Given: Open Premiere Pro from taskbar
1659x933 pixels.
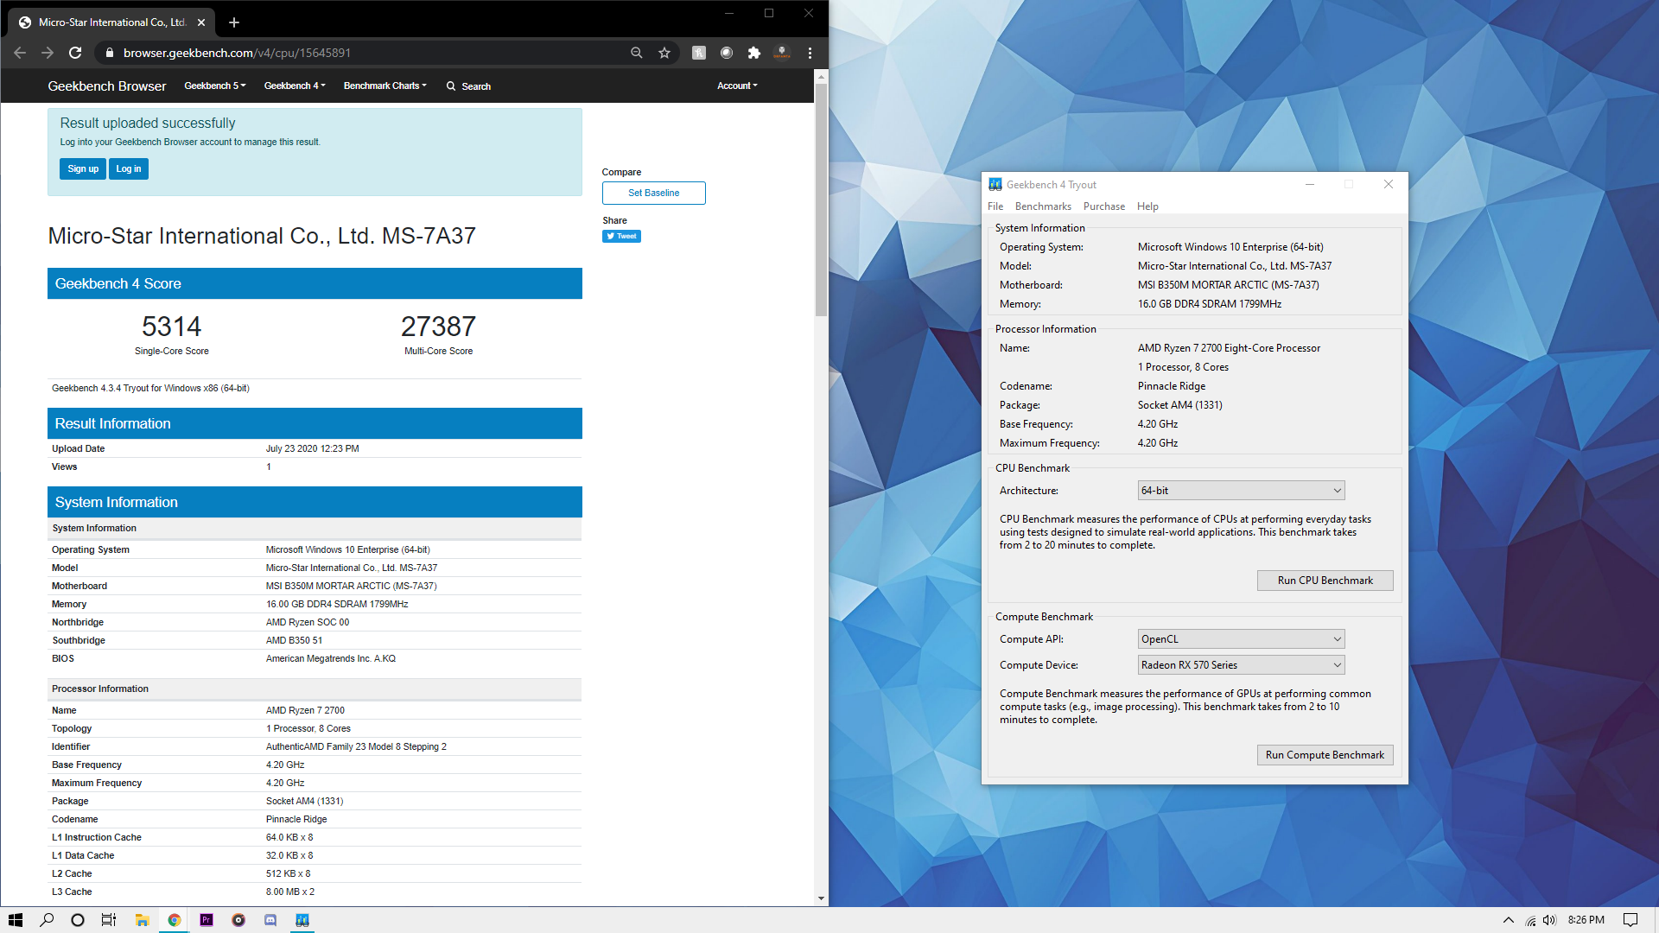Looking at the screenshot, I should [x=207, y=920].
